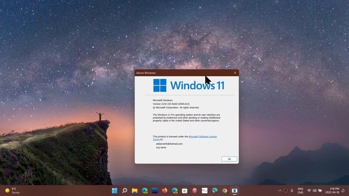Open the Microsoft Software License Terms link

tap(185, 138)
